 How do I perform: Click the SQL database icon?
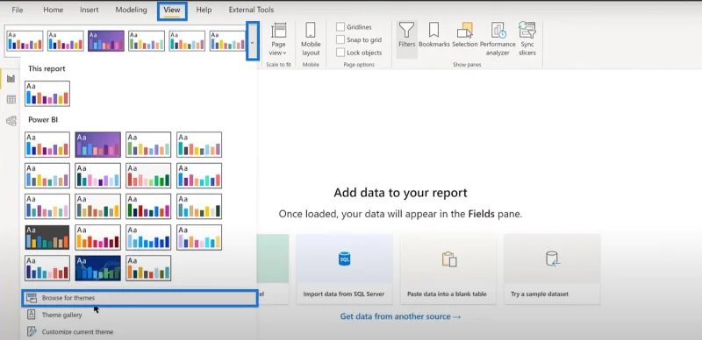[344, 259]
